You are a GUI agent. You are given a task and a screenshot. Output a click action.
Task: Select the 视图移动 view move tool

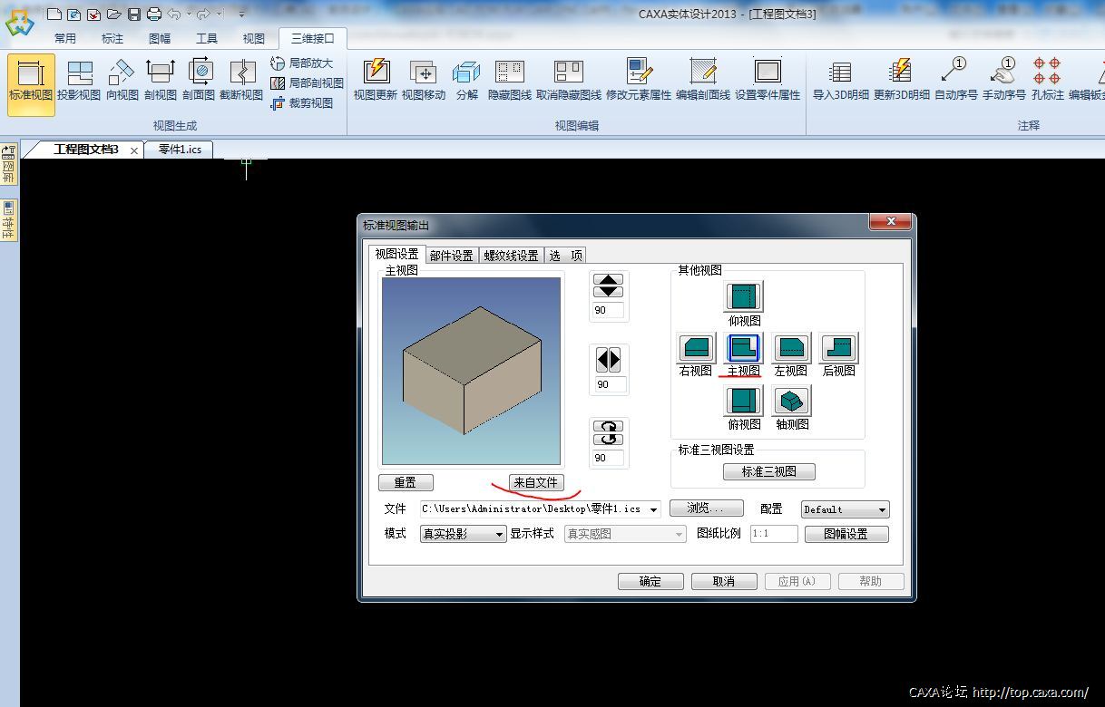click(x=424, y=81)
